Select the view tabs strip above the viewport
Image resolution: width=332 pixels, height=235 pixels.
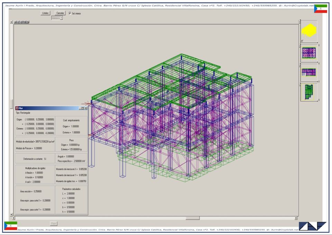pyautogui.click(x=22, y=22)
